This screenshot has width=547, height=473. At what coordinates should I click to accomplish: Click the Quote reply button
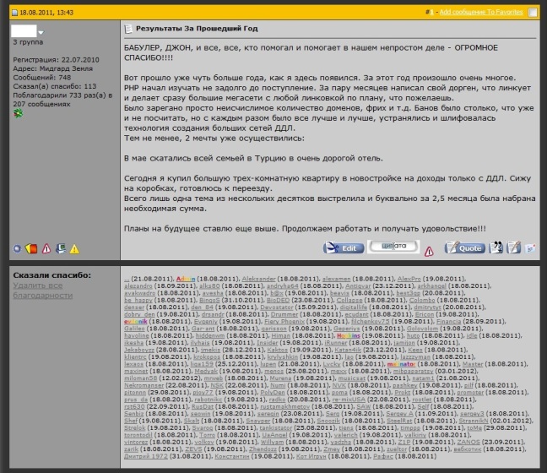(x=464, y=247)
